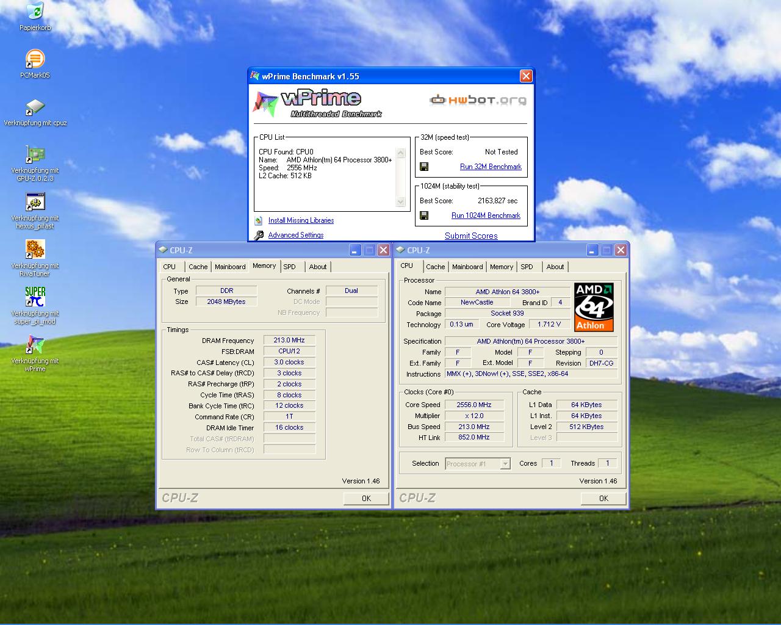Image resolution: width=781 pixels, height=625 pixels.
Task: Open Mainboard tab in left CPU-Z
Action: click(x=230, y=267)
